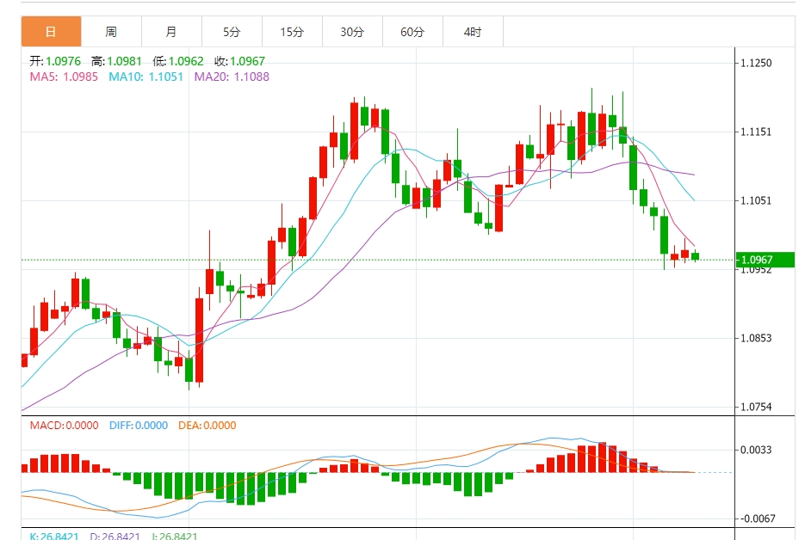The width and height of the screenshot is (805, 540).
Task: Click the DIFF value label
Action: (139, 426)
